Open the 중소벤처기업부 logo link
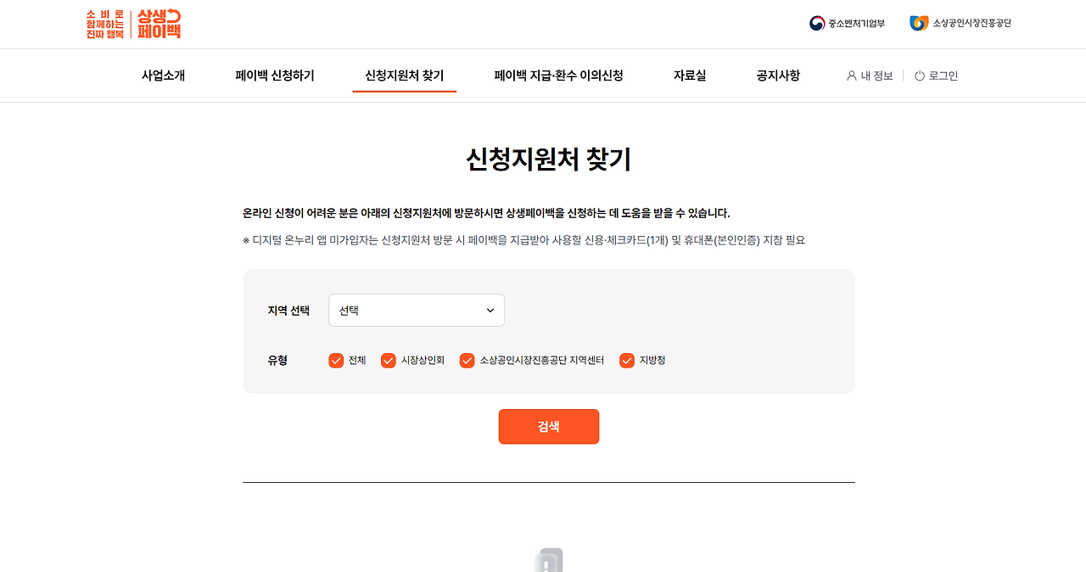 pyautogui.click(x=847, y=23)
